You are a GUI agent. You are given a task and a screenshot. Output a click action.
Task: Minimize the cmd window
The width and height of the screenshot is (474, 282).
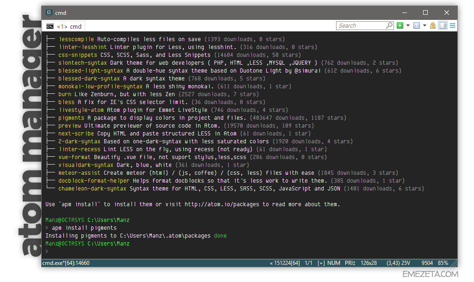405,12
